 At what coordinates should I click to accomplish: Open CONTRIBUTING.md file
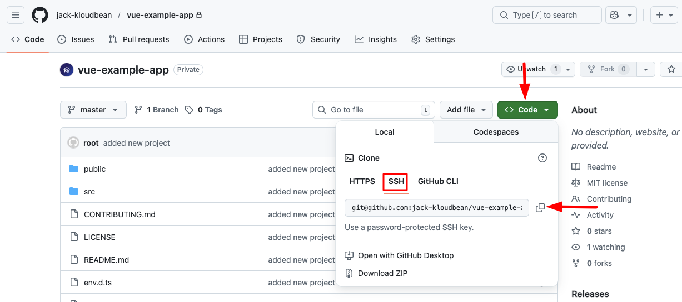pos(120,214)
